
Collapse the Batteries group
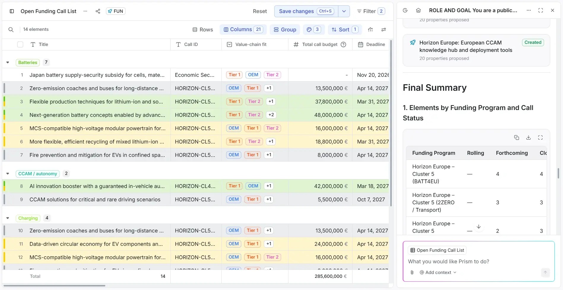point(8,63)
